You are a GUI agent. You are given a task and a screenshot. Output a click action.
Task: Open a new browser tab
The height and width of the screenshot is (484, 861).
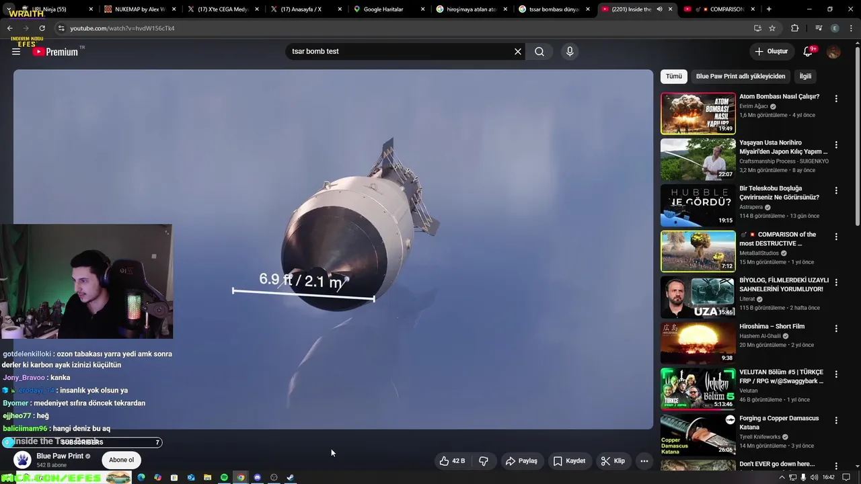click(x=769, y=9)
